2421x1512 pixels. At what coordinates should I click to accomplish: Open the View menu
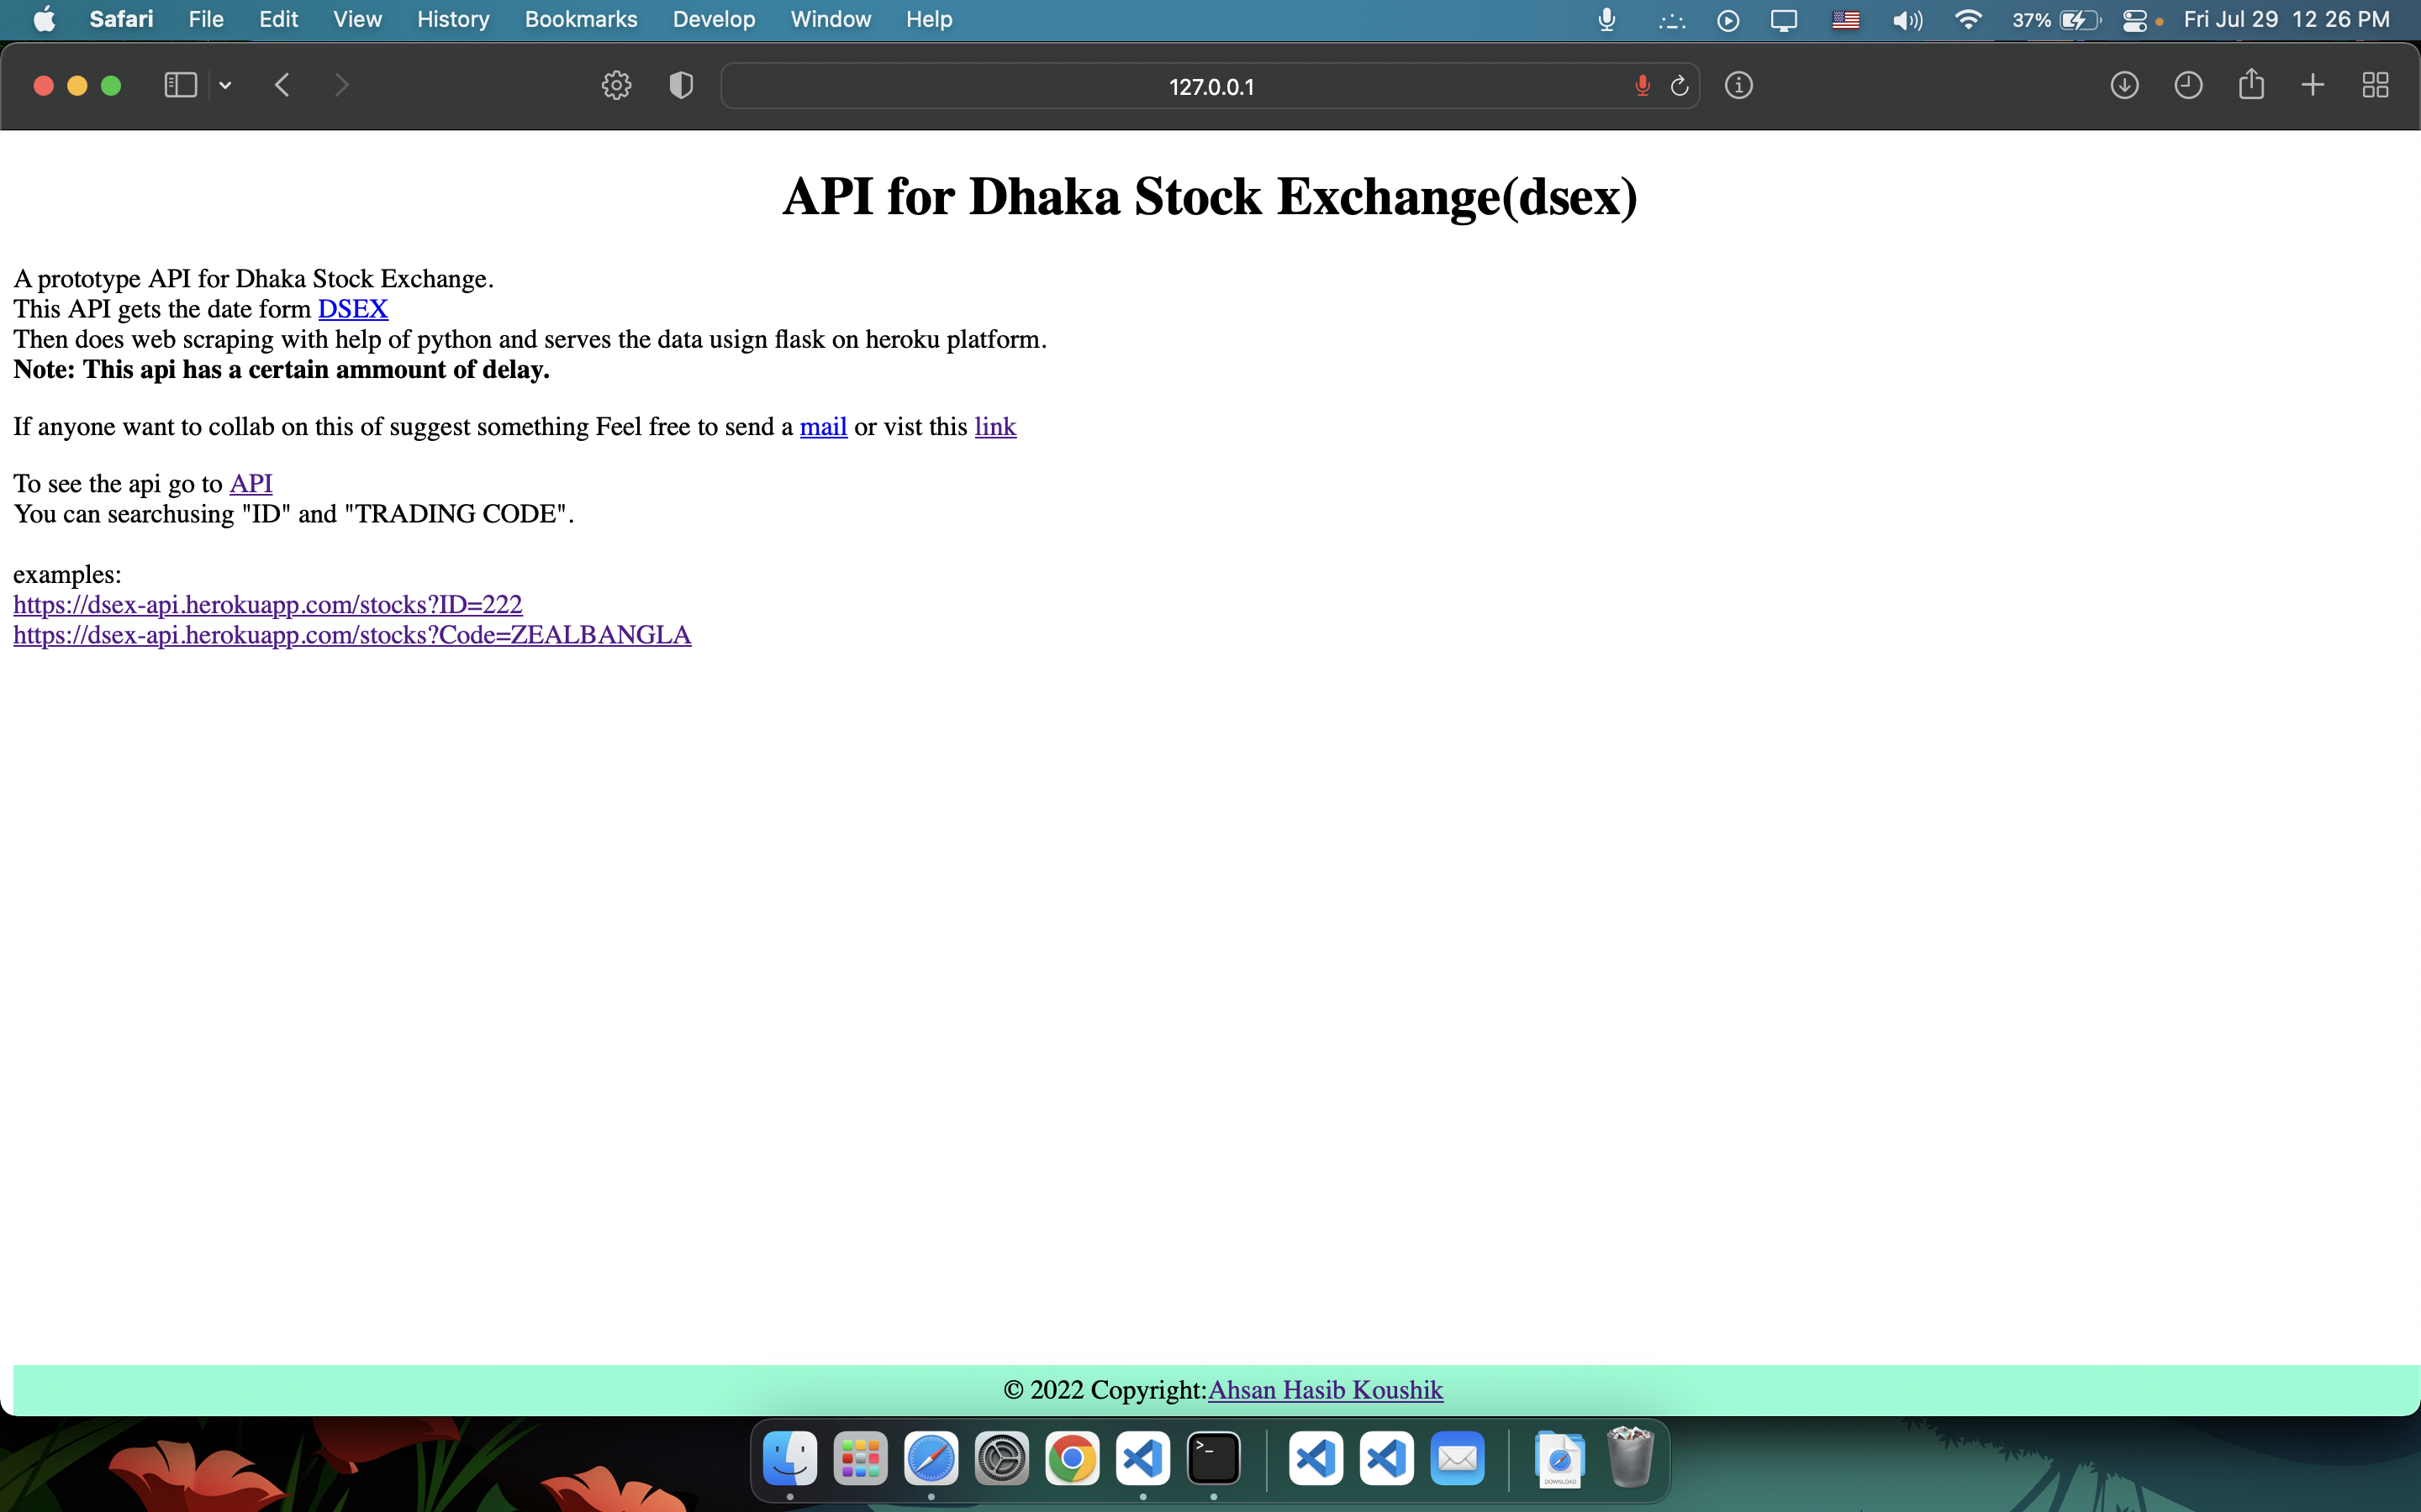(x=357, y=20)
